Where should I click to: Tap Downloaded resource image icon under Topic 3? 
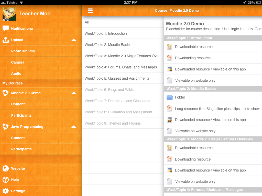[x=169, y=170]
